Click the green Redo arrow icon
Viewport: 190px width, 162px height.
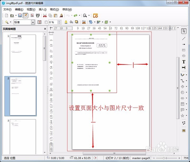tap(76, 16)
